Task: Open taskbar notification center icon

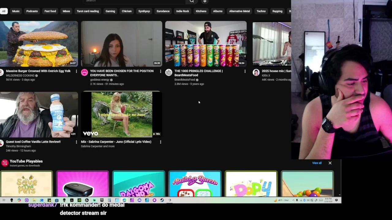Action: (336, 200)
